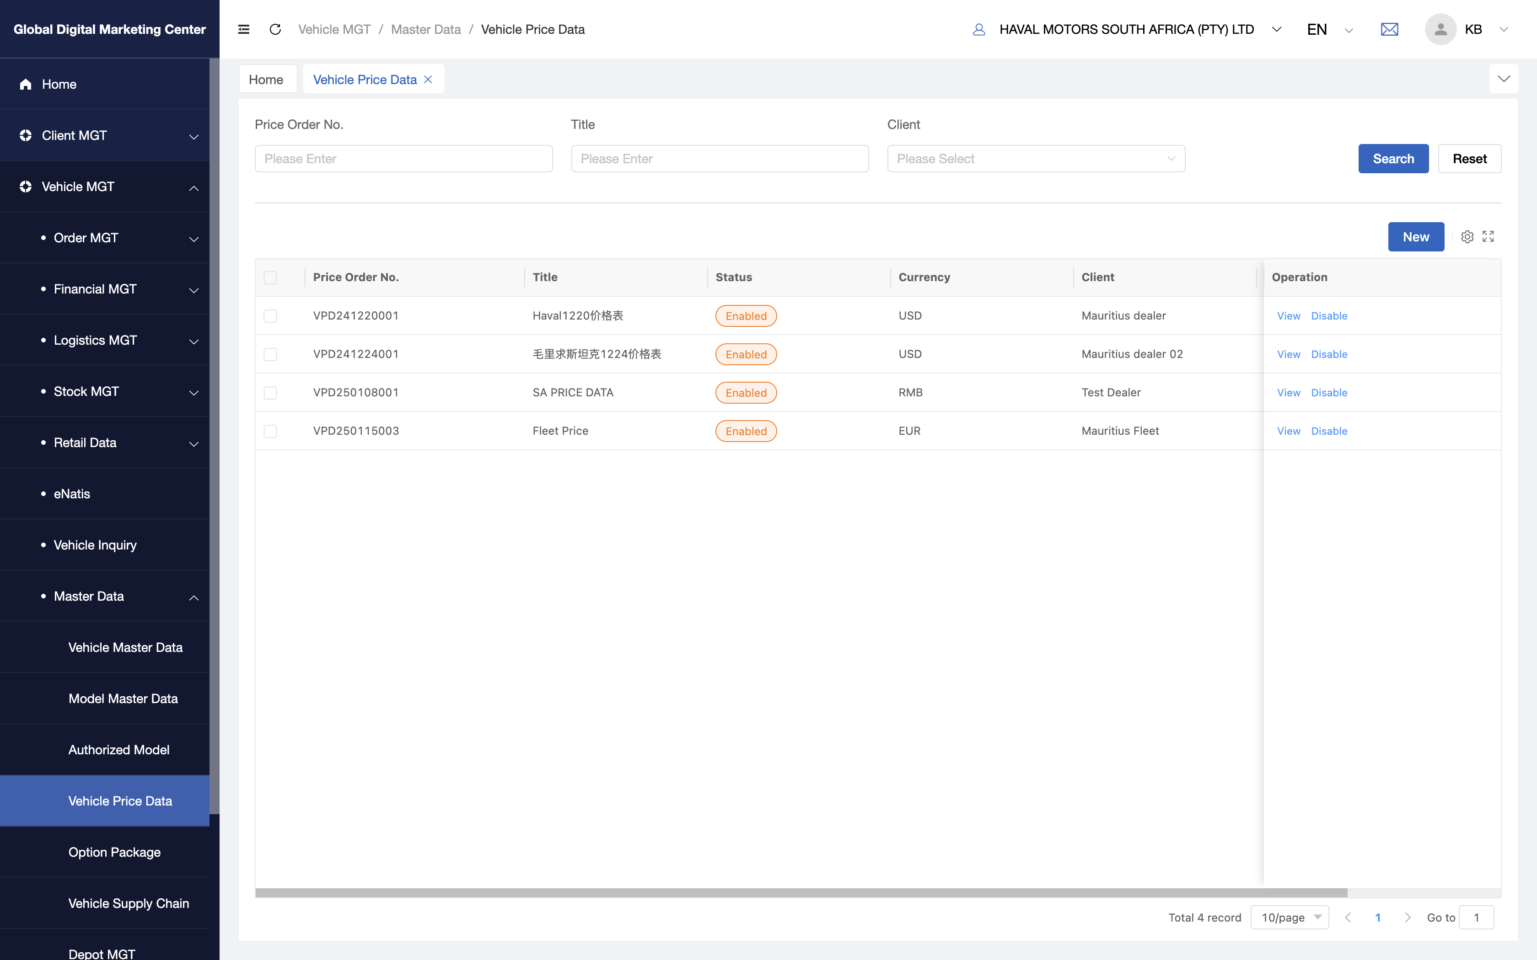Select page 1 in pagination
The height and width of the screenshot is (960, 1537).
click(x=1378, y=917)
